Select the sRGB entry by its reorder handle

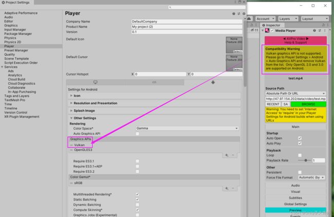(x=71, y=183)
